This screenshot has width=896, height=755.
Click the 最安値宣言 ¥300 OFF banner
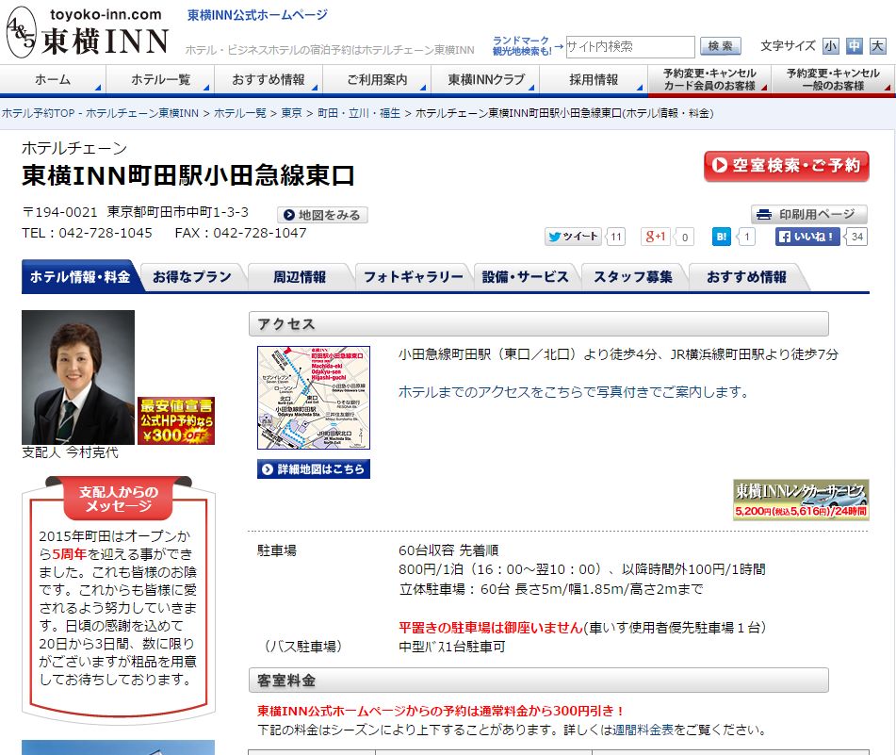[176, 420]
